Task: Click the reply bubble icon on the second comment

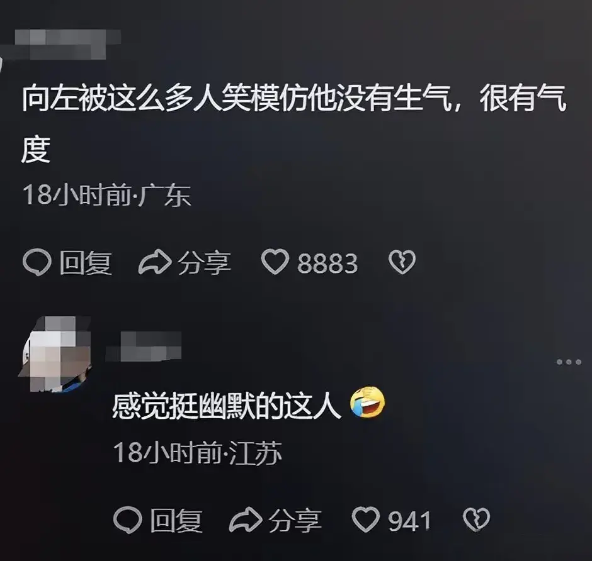Action: click(128, 520)
